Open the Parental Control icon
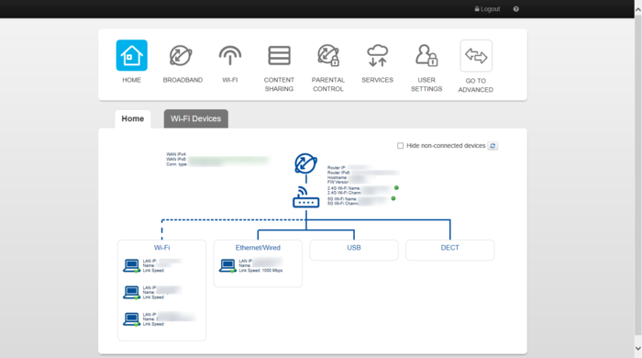This screenshot has height=358, width=642. coord(328,56)
